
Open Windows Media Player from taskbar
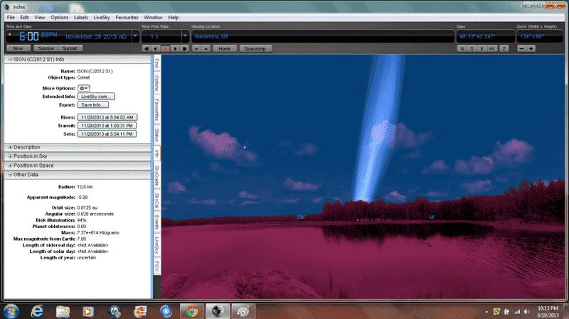click(88, 311)
